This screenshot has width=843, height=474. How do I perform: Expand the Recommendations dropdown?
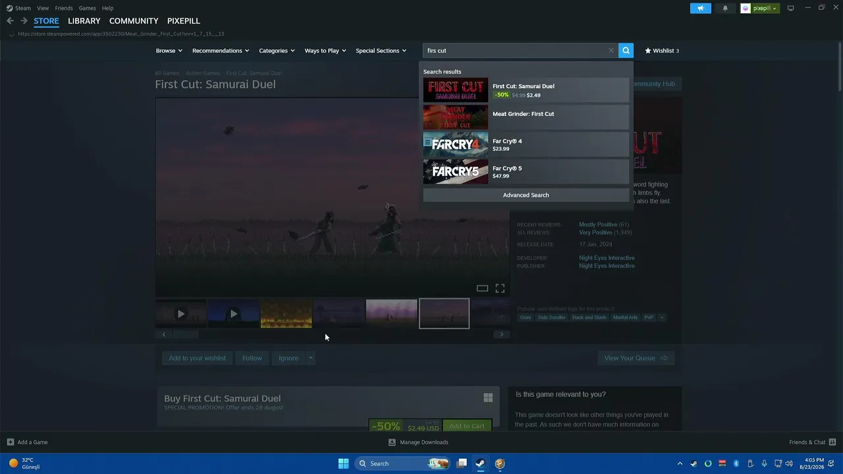[x=221, y=51]
